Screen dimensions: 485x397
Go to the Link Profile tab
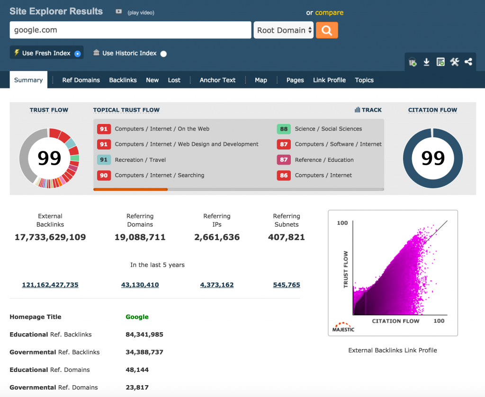point(329,80)
